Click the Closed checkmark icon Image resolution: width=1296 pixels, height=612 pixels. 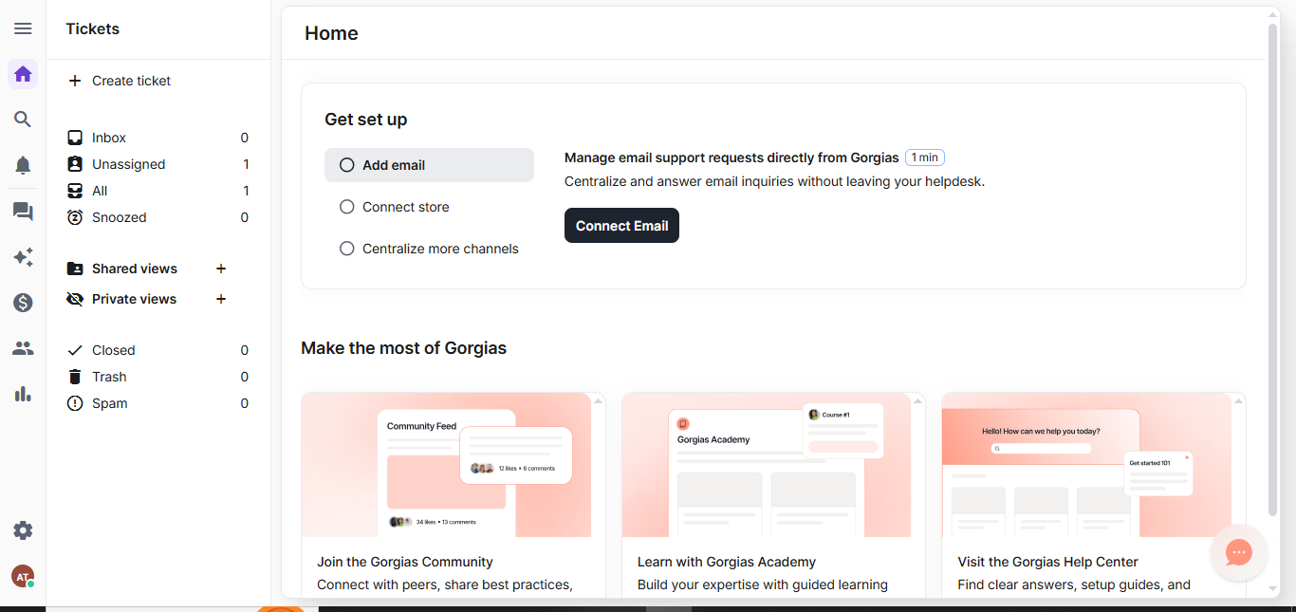[75, 350]
